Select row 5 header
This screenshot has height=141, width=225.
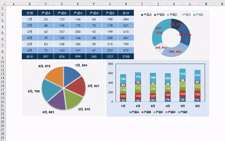tap(2, 33)
